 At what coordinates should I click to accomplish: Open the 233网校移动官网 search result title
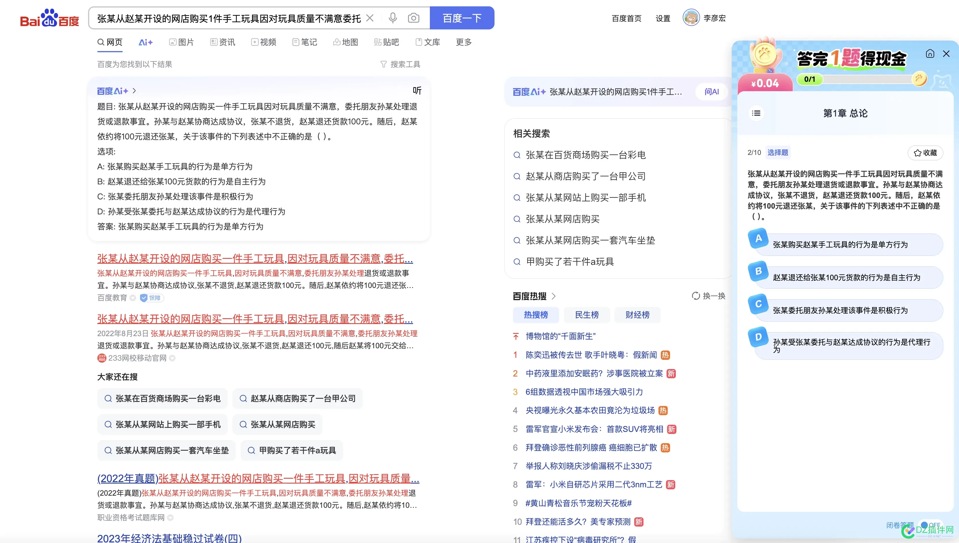(255, 319)
